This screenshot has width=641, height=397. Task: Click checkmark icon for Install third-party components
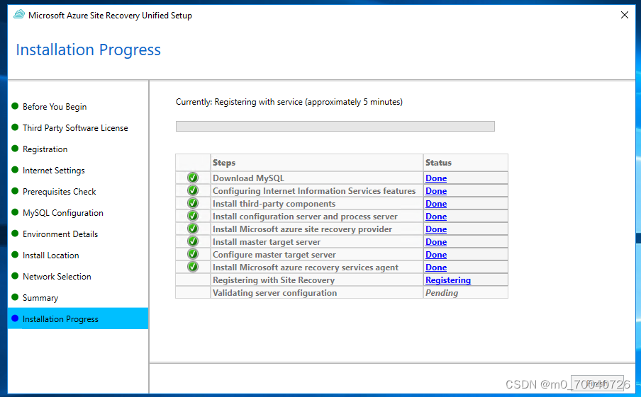point(193,203)
